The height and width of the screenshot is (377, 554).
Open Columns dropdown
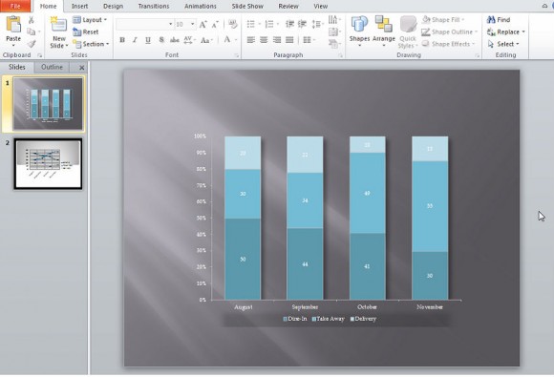point(309,40)
